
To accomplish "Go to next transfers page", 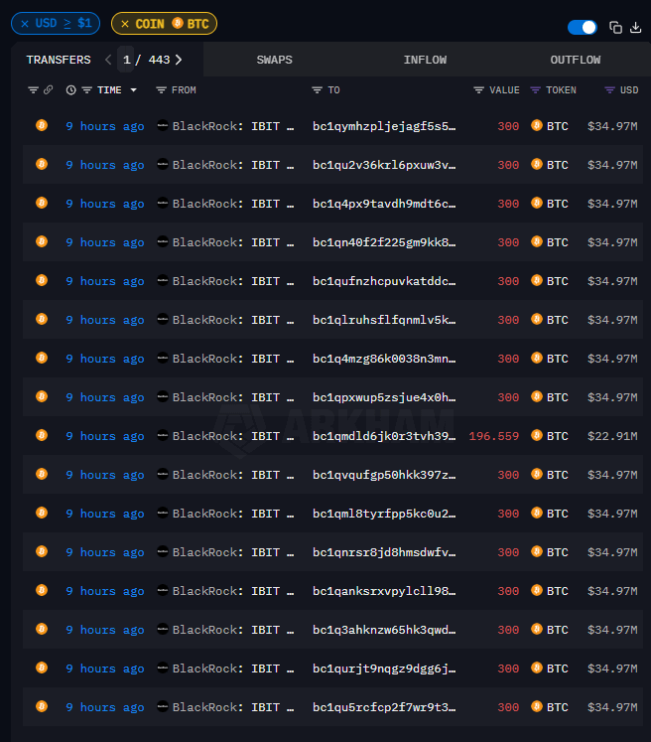I will (x=179, y=60).
